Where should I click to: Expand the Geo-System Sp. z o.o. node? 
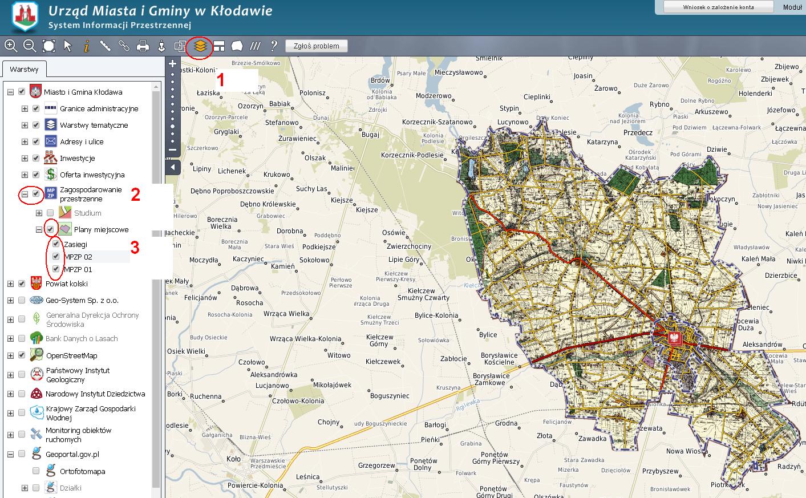pos(10,300)
